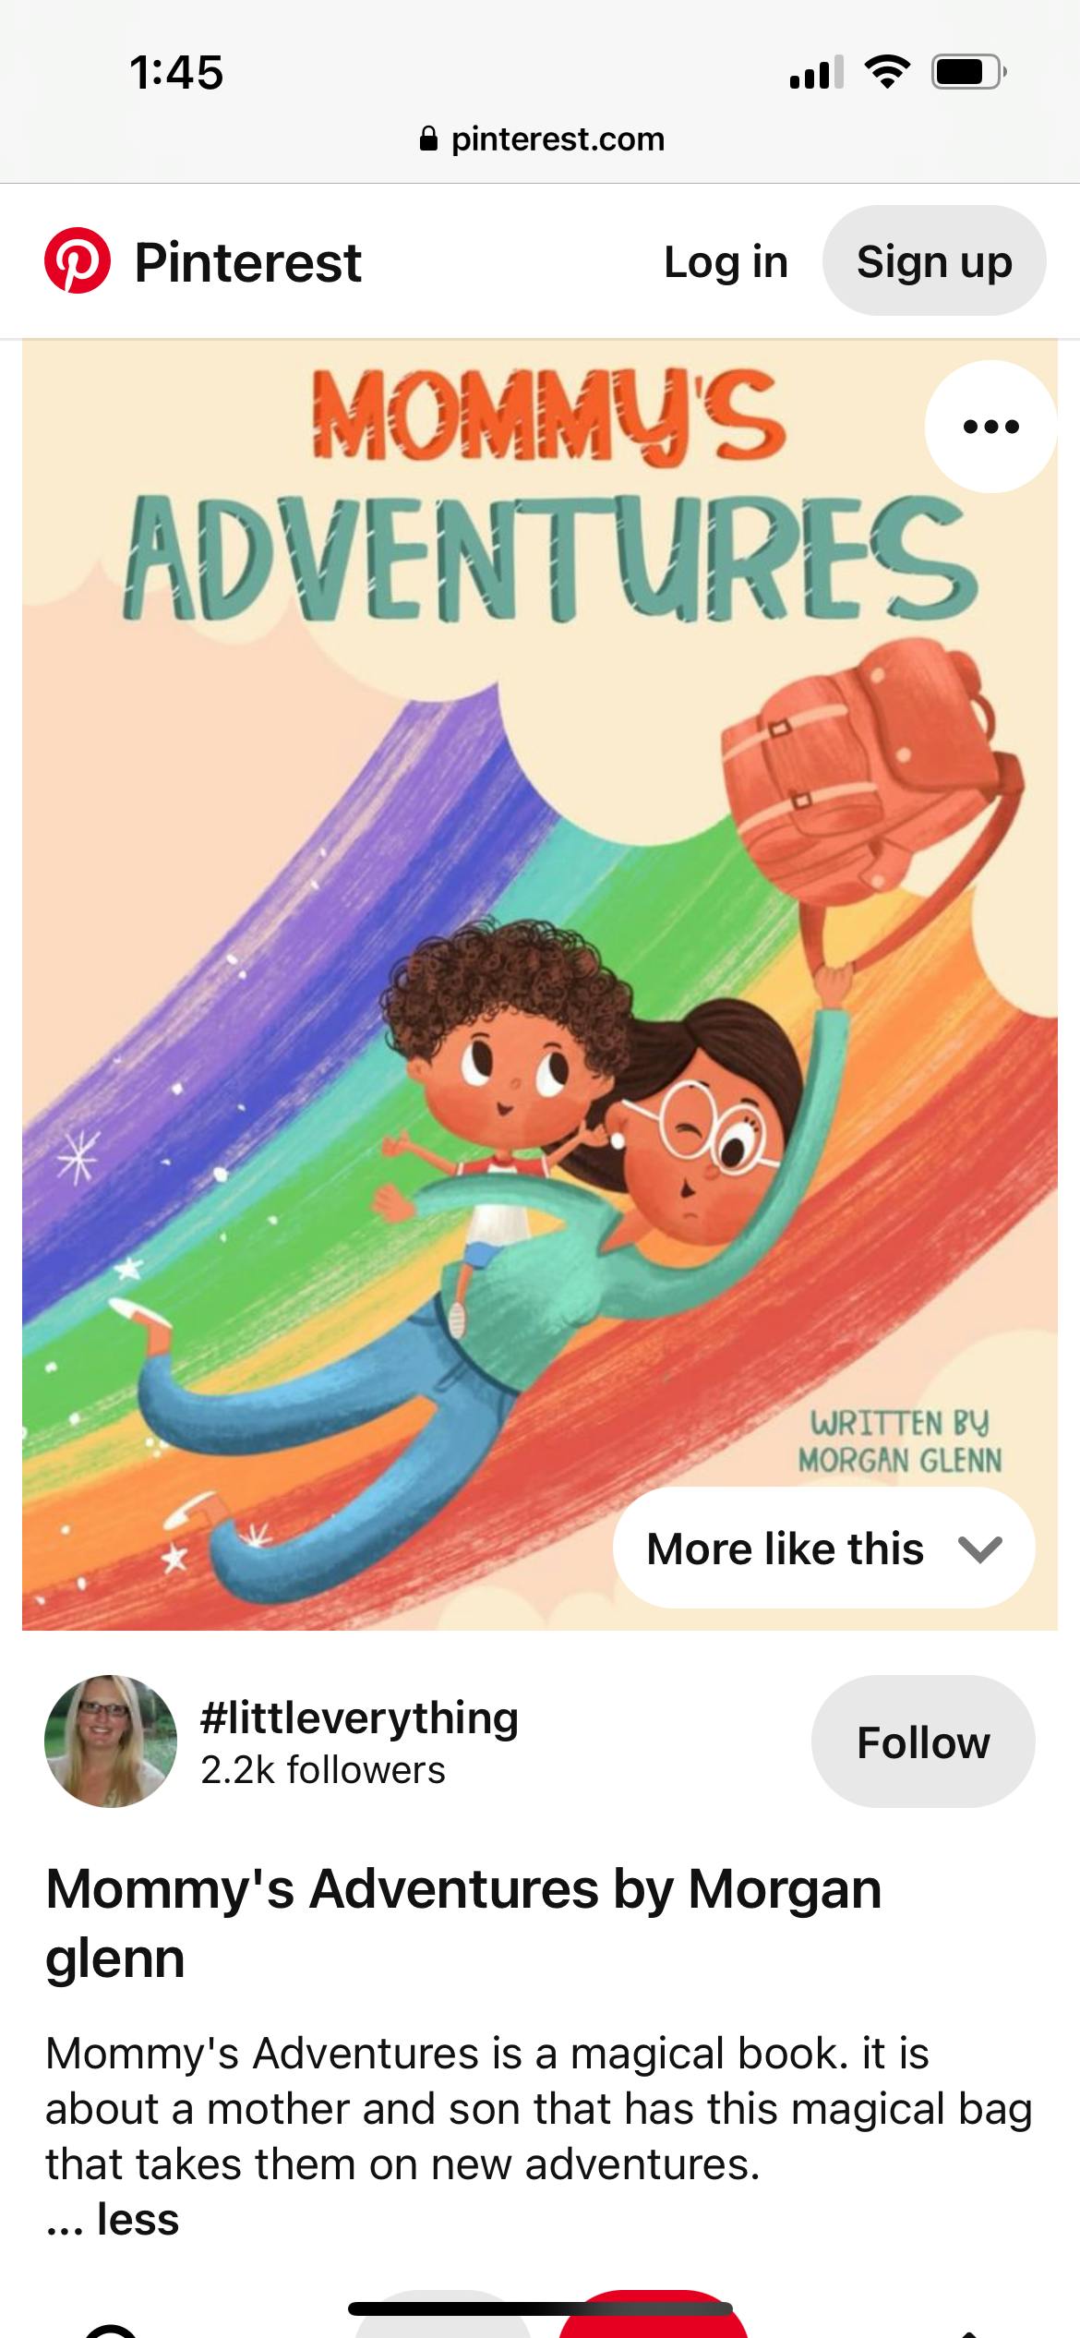Viewport: 1080px width, 2338px height.
Task: Tap the red Pinterest logo icon
Action: (78, 261)
